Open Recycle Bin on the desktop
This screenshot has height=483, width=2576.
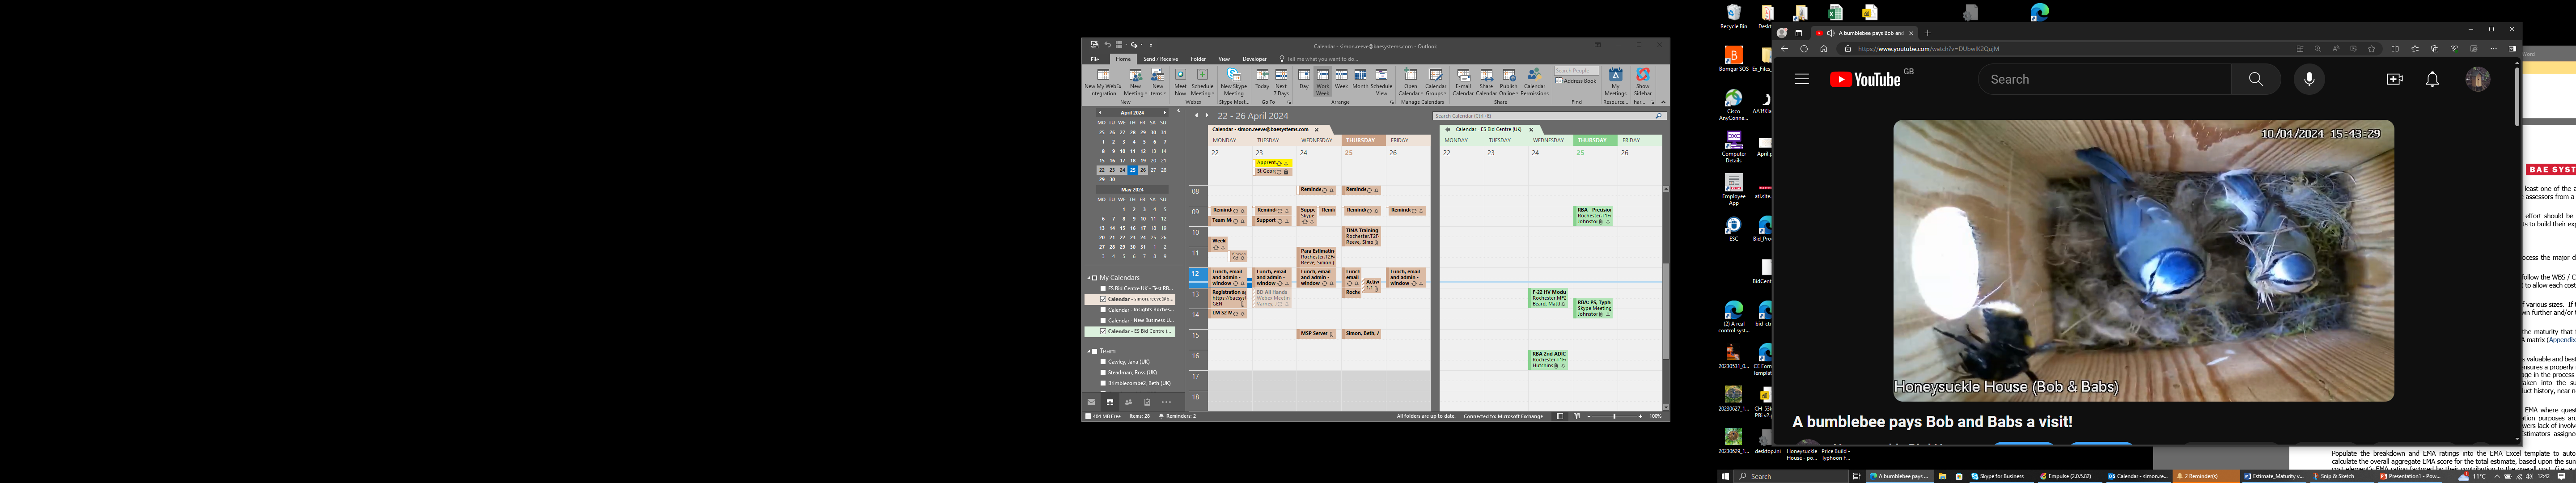tap(1734, 17)
